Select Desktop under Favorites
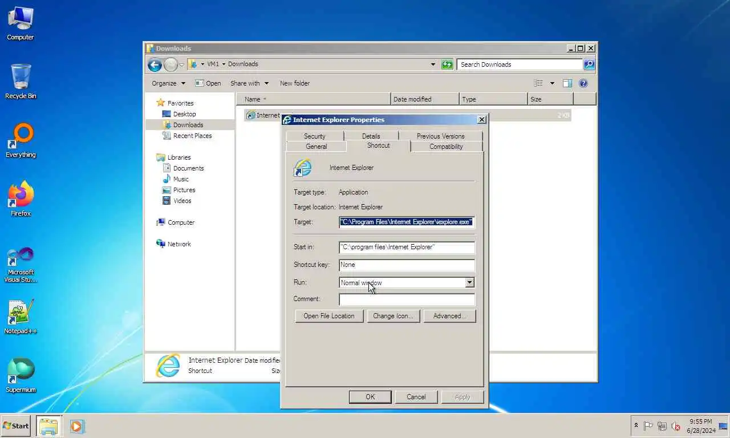 (184, 114)
